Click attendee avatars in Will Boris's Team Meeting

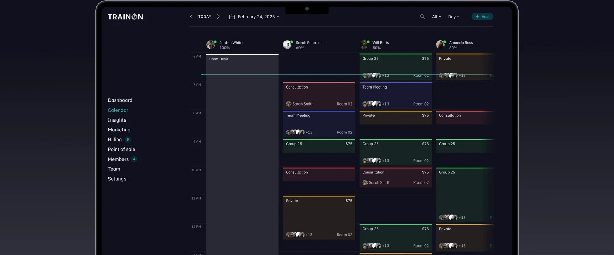click(x=371, y=104)
